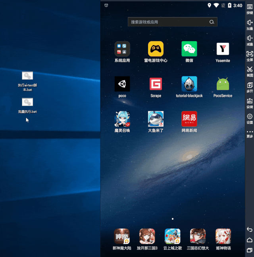Take a screenshot with 截图 scissors
The width and height of the screenshot is (254, 257).
click(250, 72)
